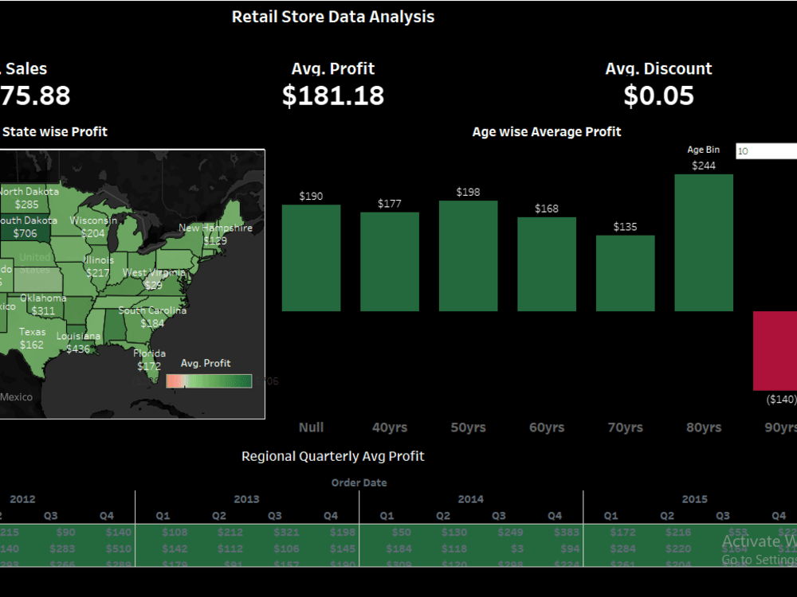Select Texas showing $162 profit
Screen dimensions: 797x597
(x=33, y=338)
